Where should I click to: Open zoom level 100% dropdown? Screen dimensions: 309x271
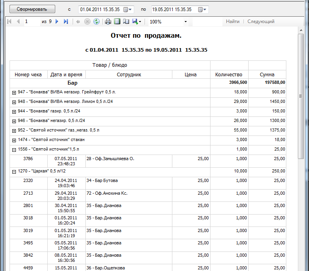[185, 22]
